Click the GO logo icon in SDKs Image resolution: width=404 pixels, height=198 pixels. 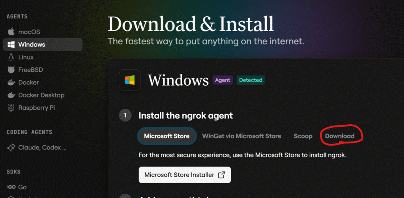click(11, 187)
